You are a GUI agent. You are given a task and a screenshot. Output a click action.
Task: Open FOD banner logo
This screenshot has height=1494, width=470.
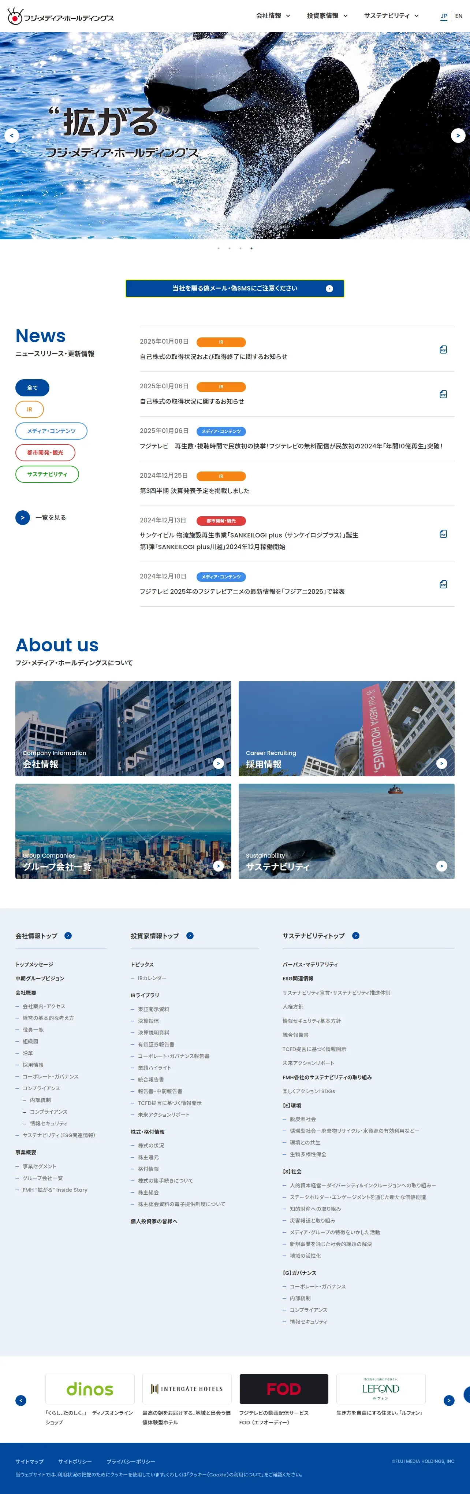284,1389
